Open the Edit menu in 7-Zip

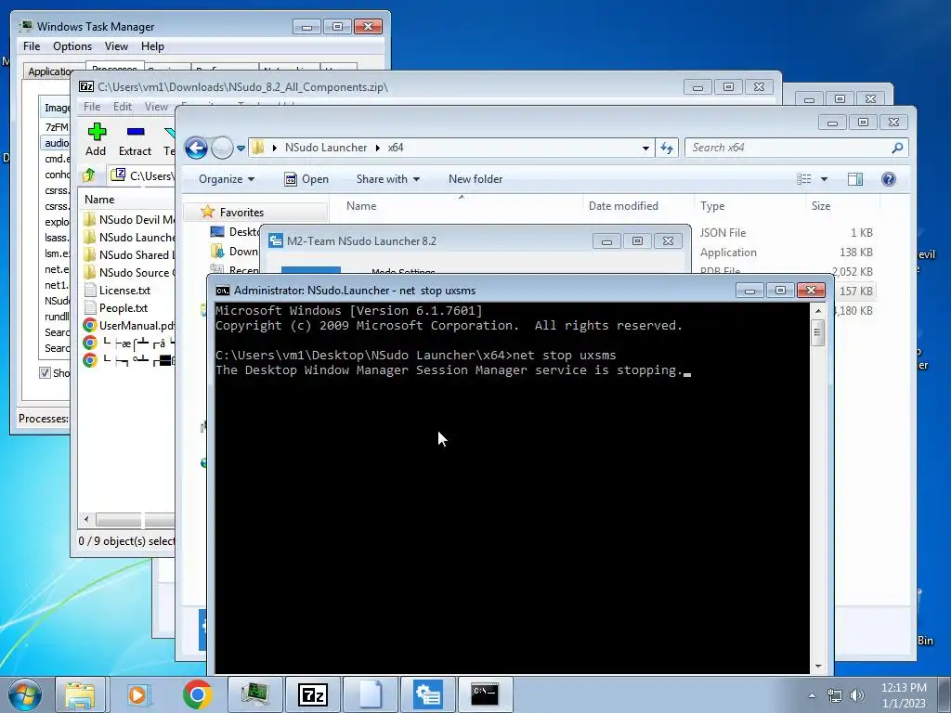122,106
